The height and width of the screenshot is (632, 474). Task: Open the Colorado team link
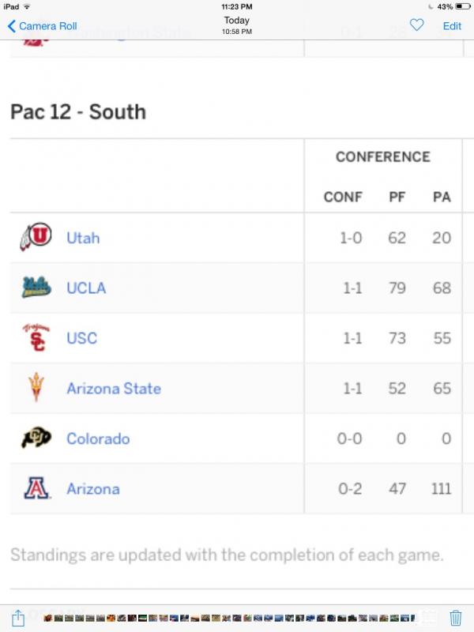click(x=98, y=438)
